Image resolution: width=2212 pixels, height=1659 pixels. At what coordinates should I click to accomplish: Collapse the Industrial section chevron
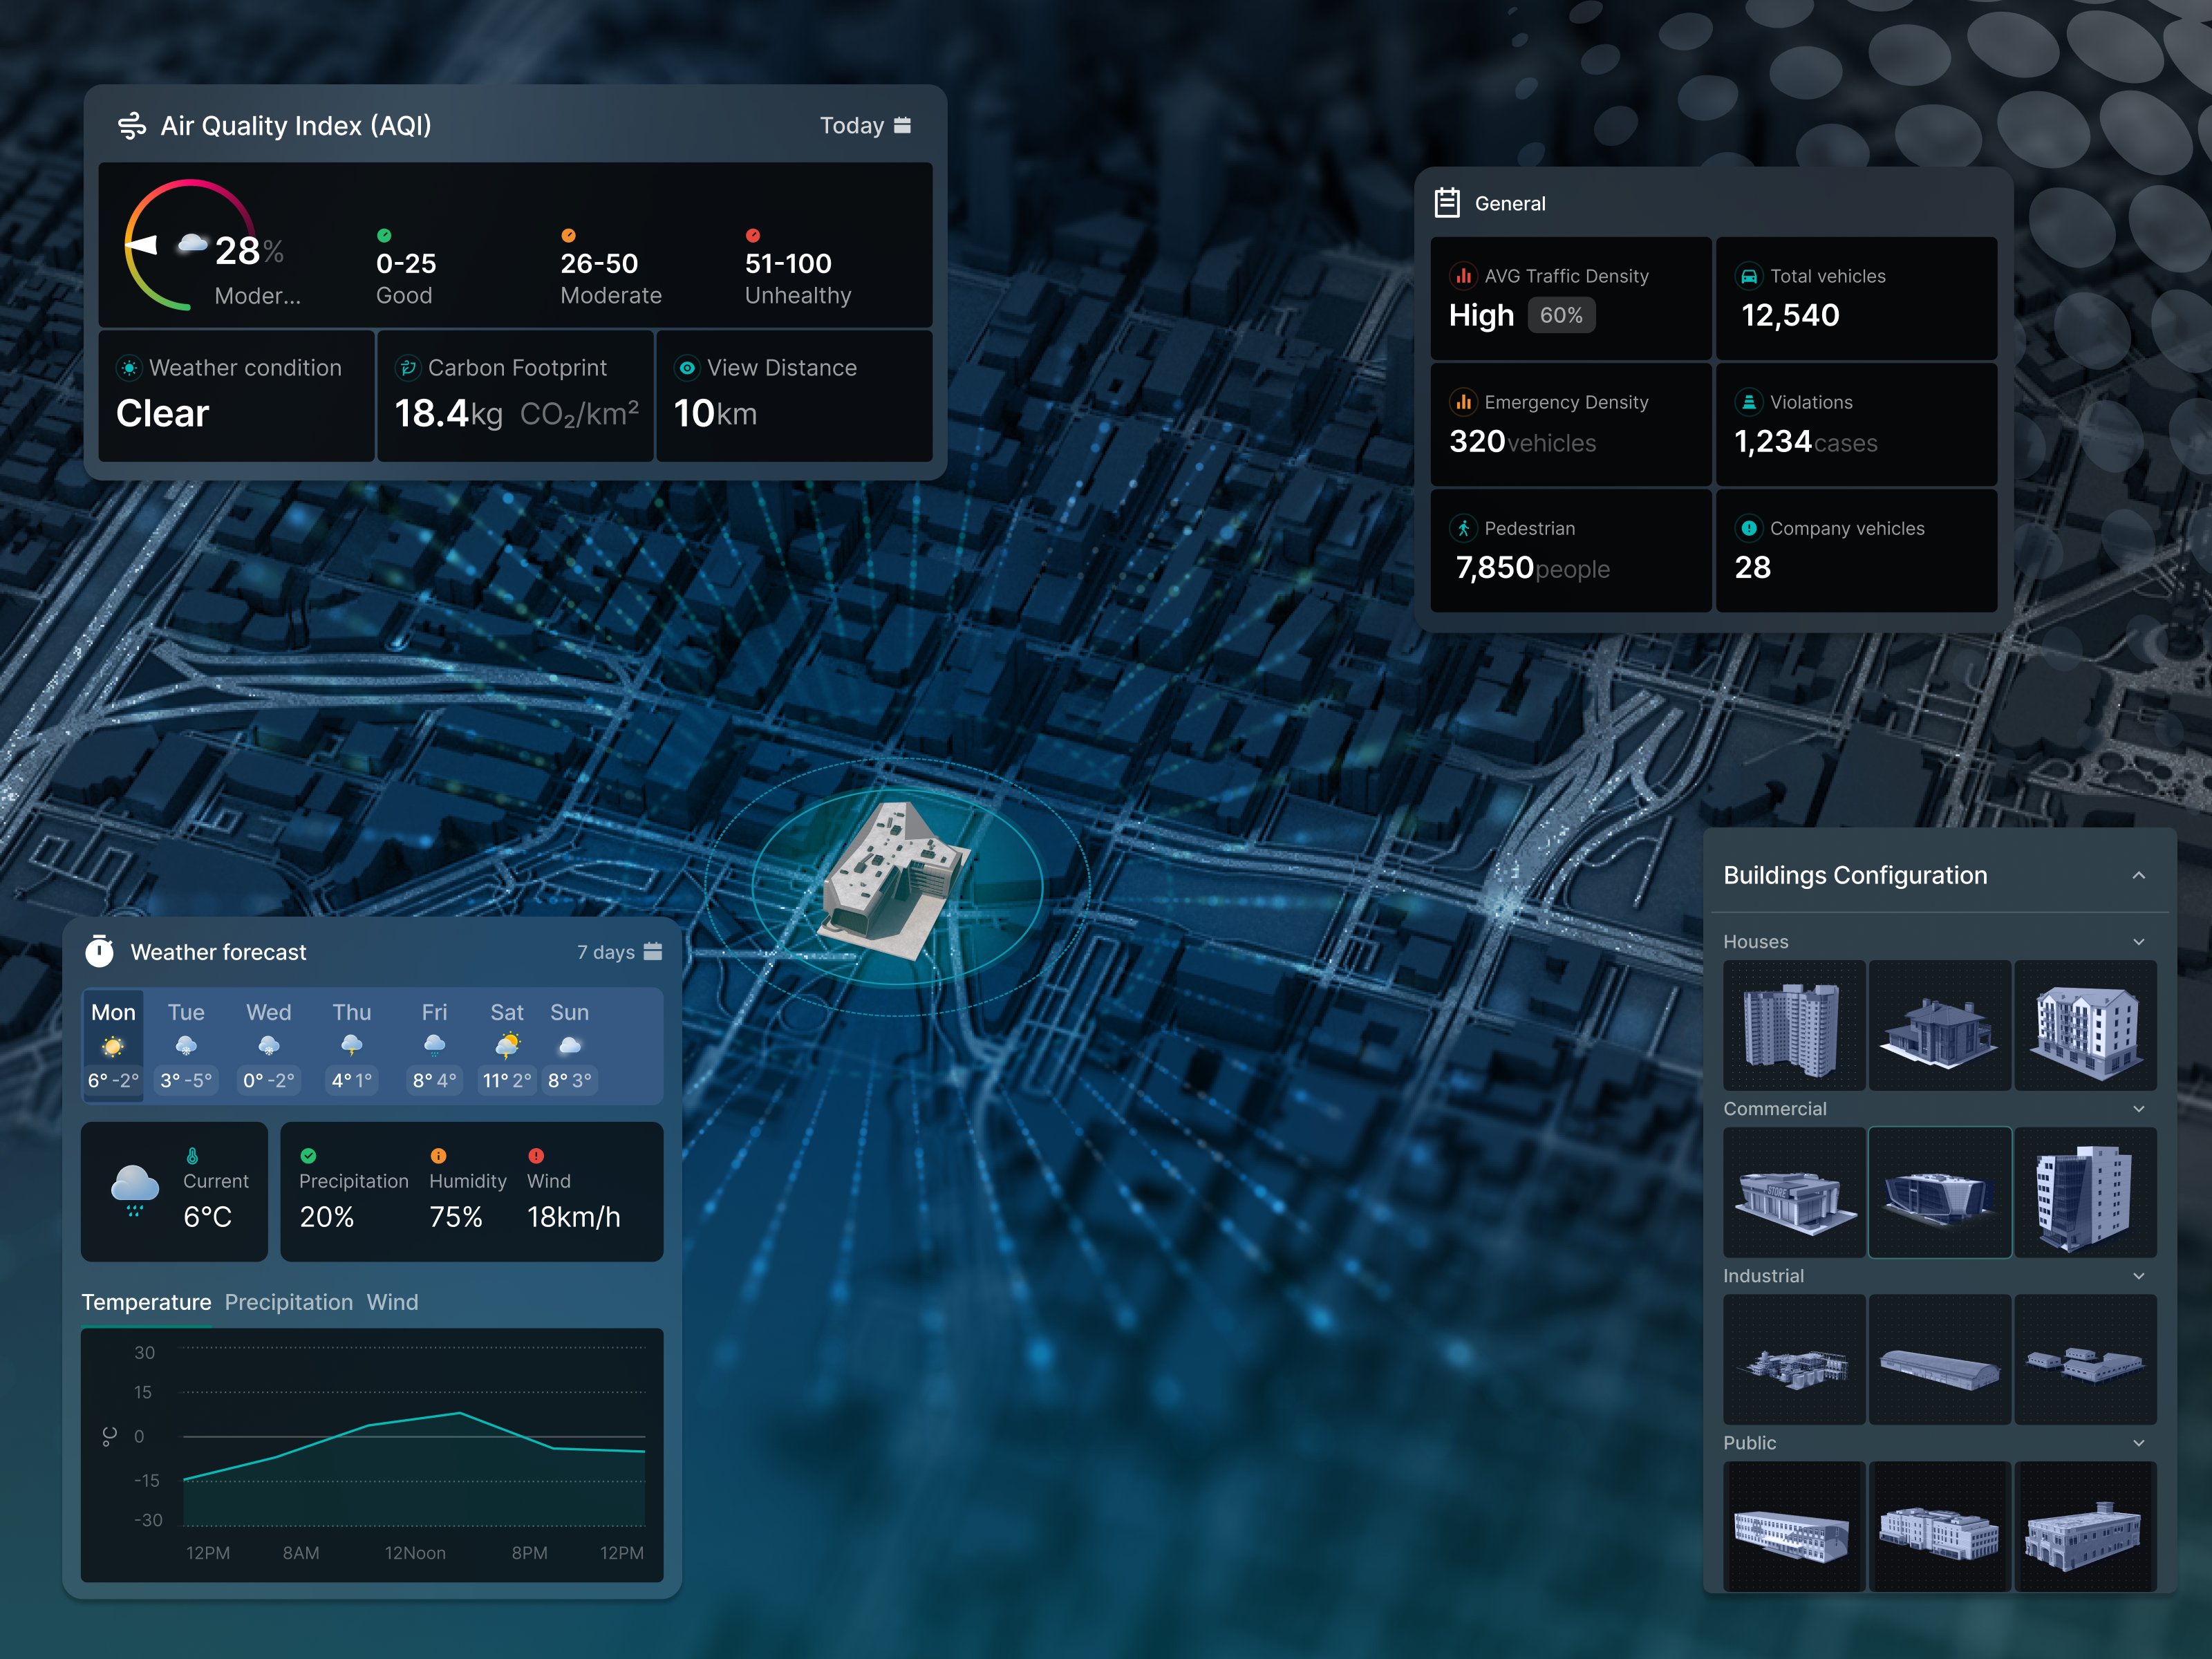(x=2138, y=1276)
